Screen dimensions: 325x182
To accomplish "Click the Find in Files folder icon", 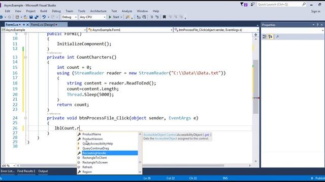I will (127, 17).
